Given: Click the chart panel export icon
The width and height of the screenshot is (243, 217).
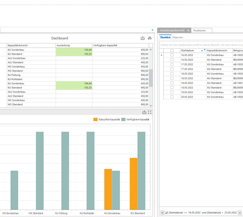Looking at the screenshot, I should pos(144,112).
